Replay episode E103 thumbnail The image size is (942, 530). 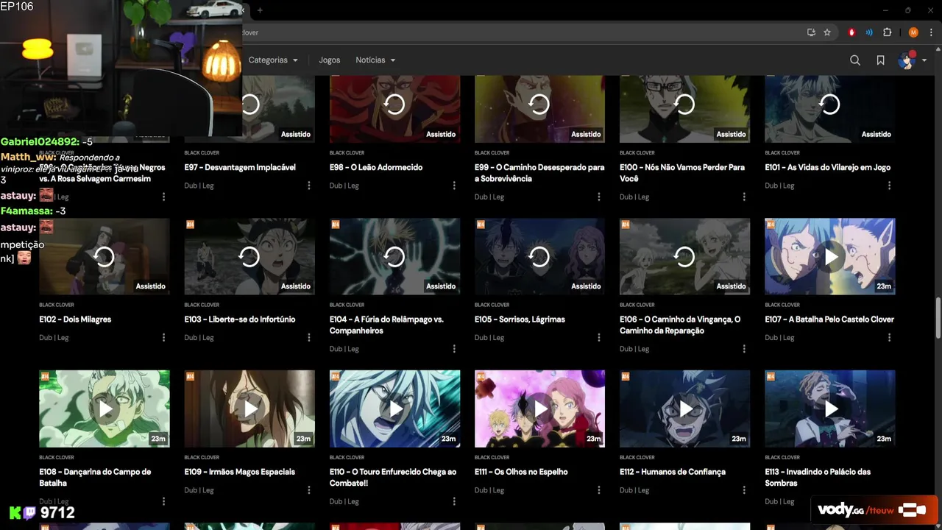[249, 256]
